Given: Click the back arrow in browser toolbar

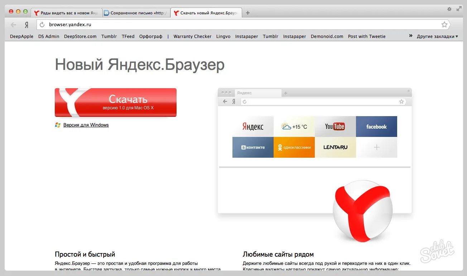Looking at the screenshot, I should pyautogui.click(x=14, y=25).
